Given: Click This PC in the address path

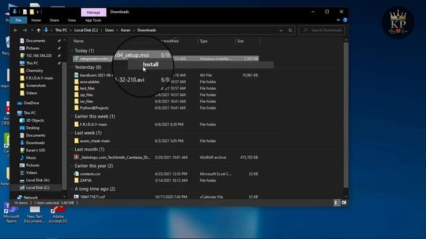Looking at the screenshot, I should pos(61,31).
